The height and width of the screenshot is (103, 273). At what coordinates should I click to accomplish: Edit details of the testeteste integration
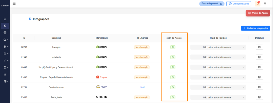[x=259, y=57]
